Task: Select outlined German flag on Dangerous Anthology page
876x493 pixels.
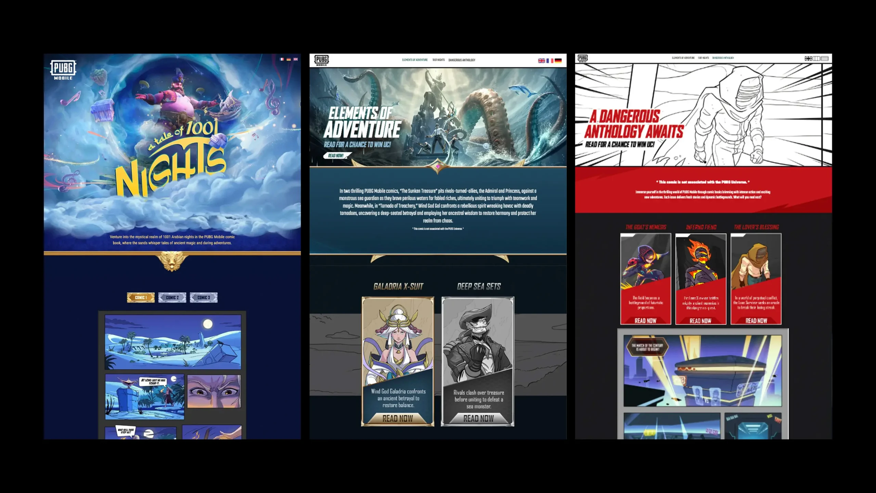Action: coord(825,59)
